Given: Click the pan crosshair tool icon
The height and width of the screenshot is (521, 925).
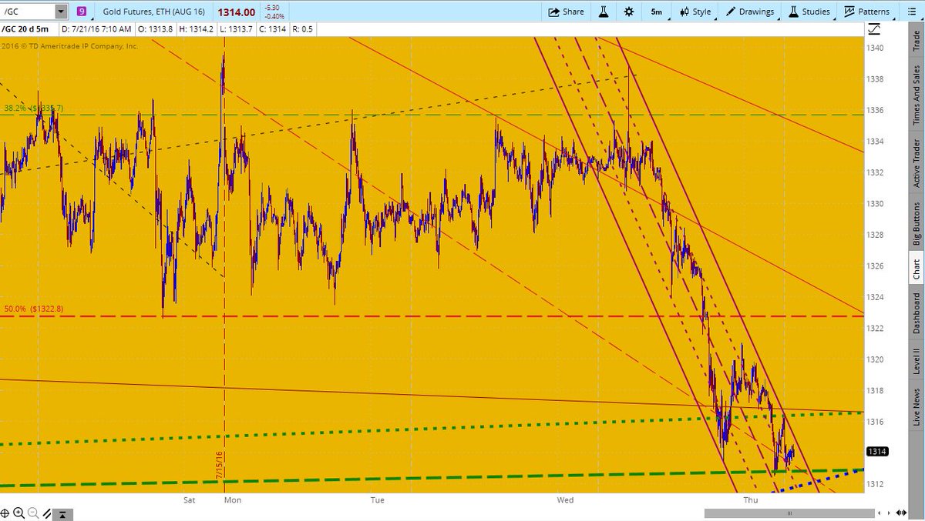Looking at the screenshot, I should click(x=5, y=513).
